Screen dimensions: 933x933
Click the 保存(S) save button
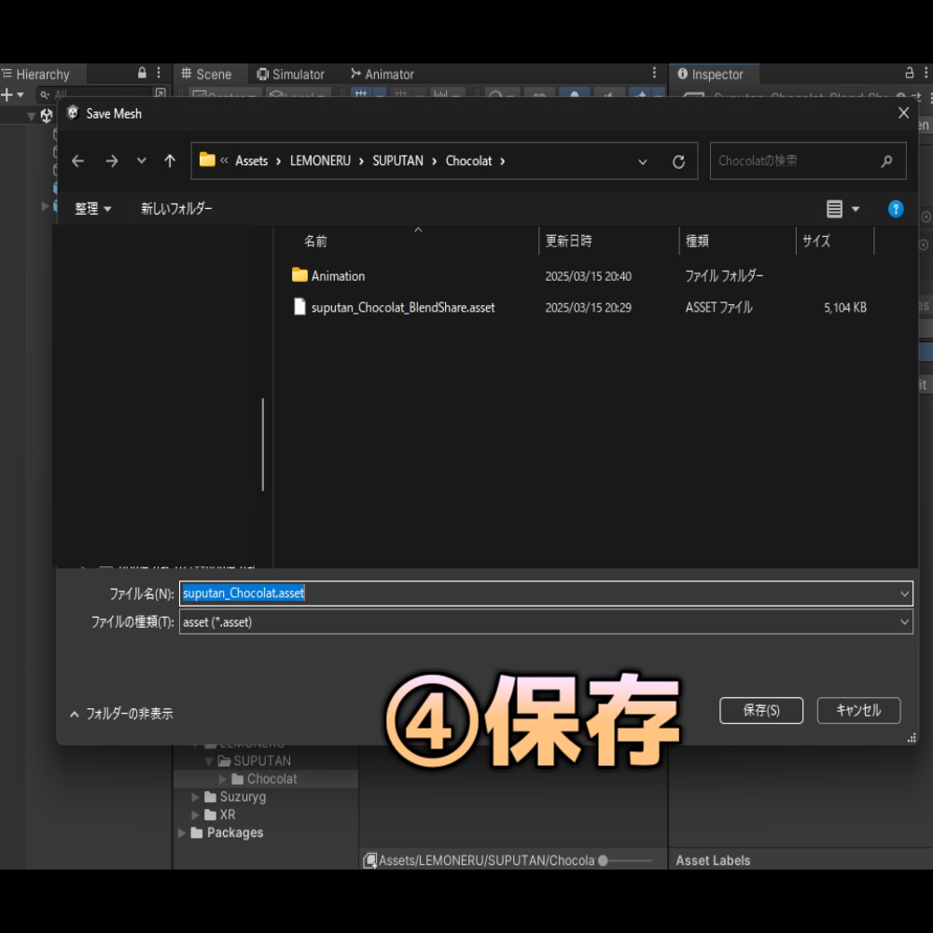point(761,710)
